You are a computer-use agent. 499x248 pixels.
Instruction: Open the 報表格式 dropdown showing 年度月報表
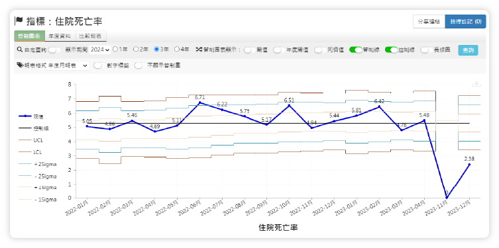click(x=68, y=65)
